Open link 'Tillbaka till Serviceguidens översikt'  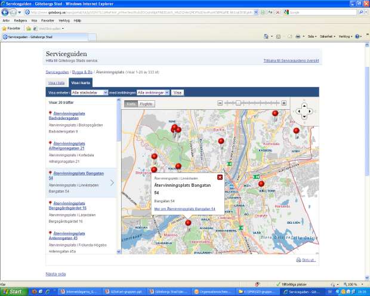[x=291, y=61]
